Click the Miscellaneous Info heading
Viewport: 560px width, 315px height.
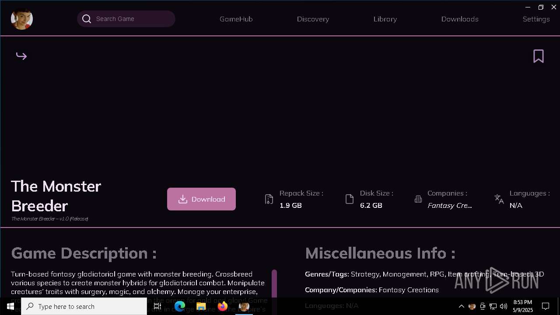[380, 253]
